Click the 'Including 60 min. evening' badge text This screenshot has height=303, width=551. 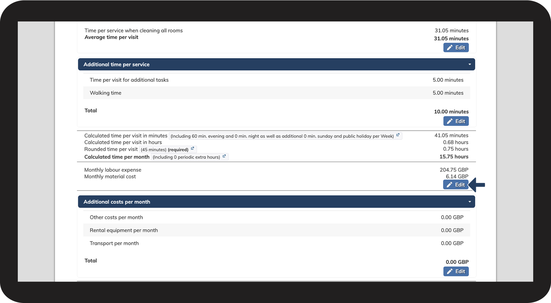coord(282,136)
